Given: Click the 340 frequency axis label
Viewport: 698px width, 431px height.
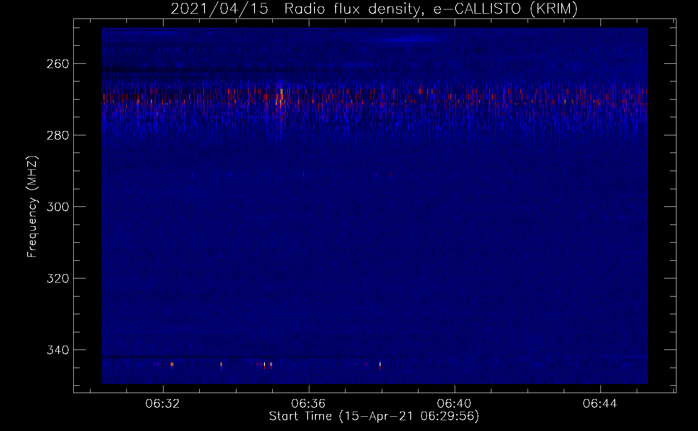Looking at the screenshot, I should click(57, 350).
